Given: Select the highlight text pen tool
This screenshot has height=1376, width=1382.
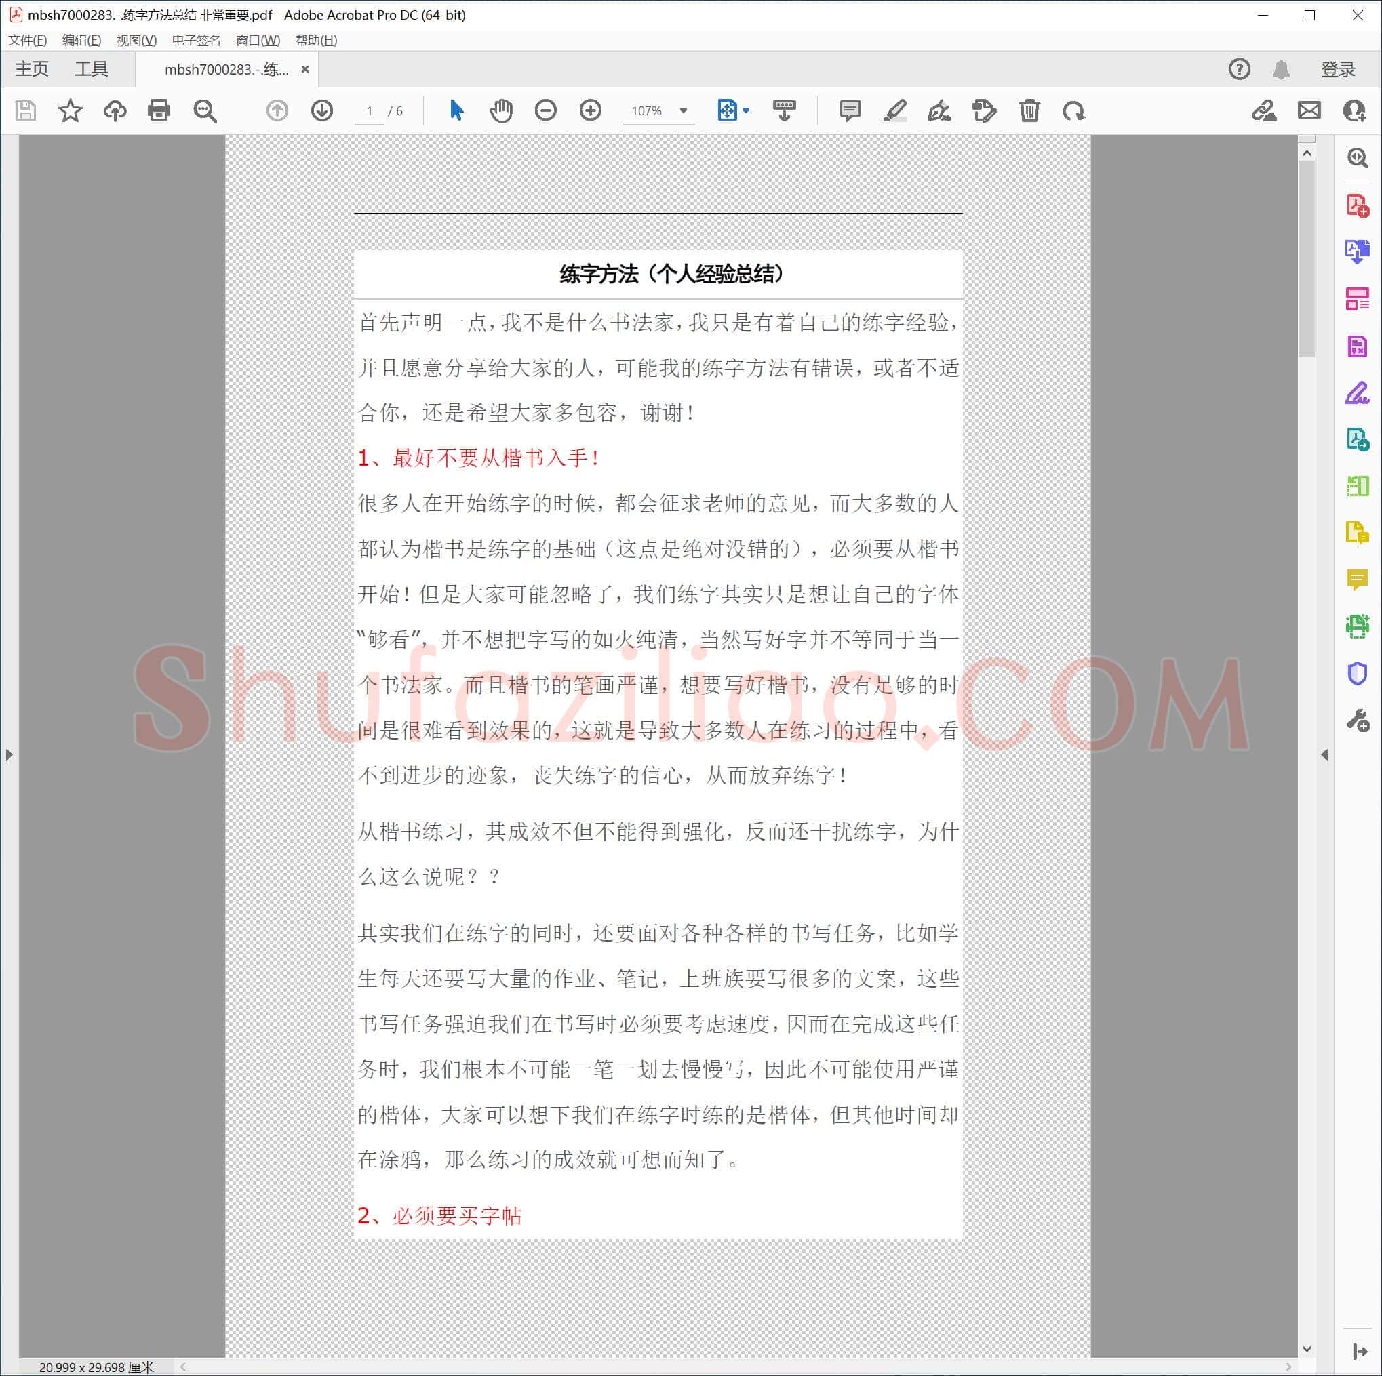Looking at the screenshot, I should [x=894, y=111].
